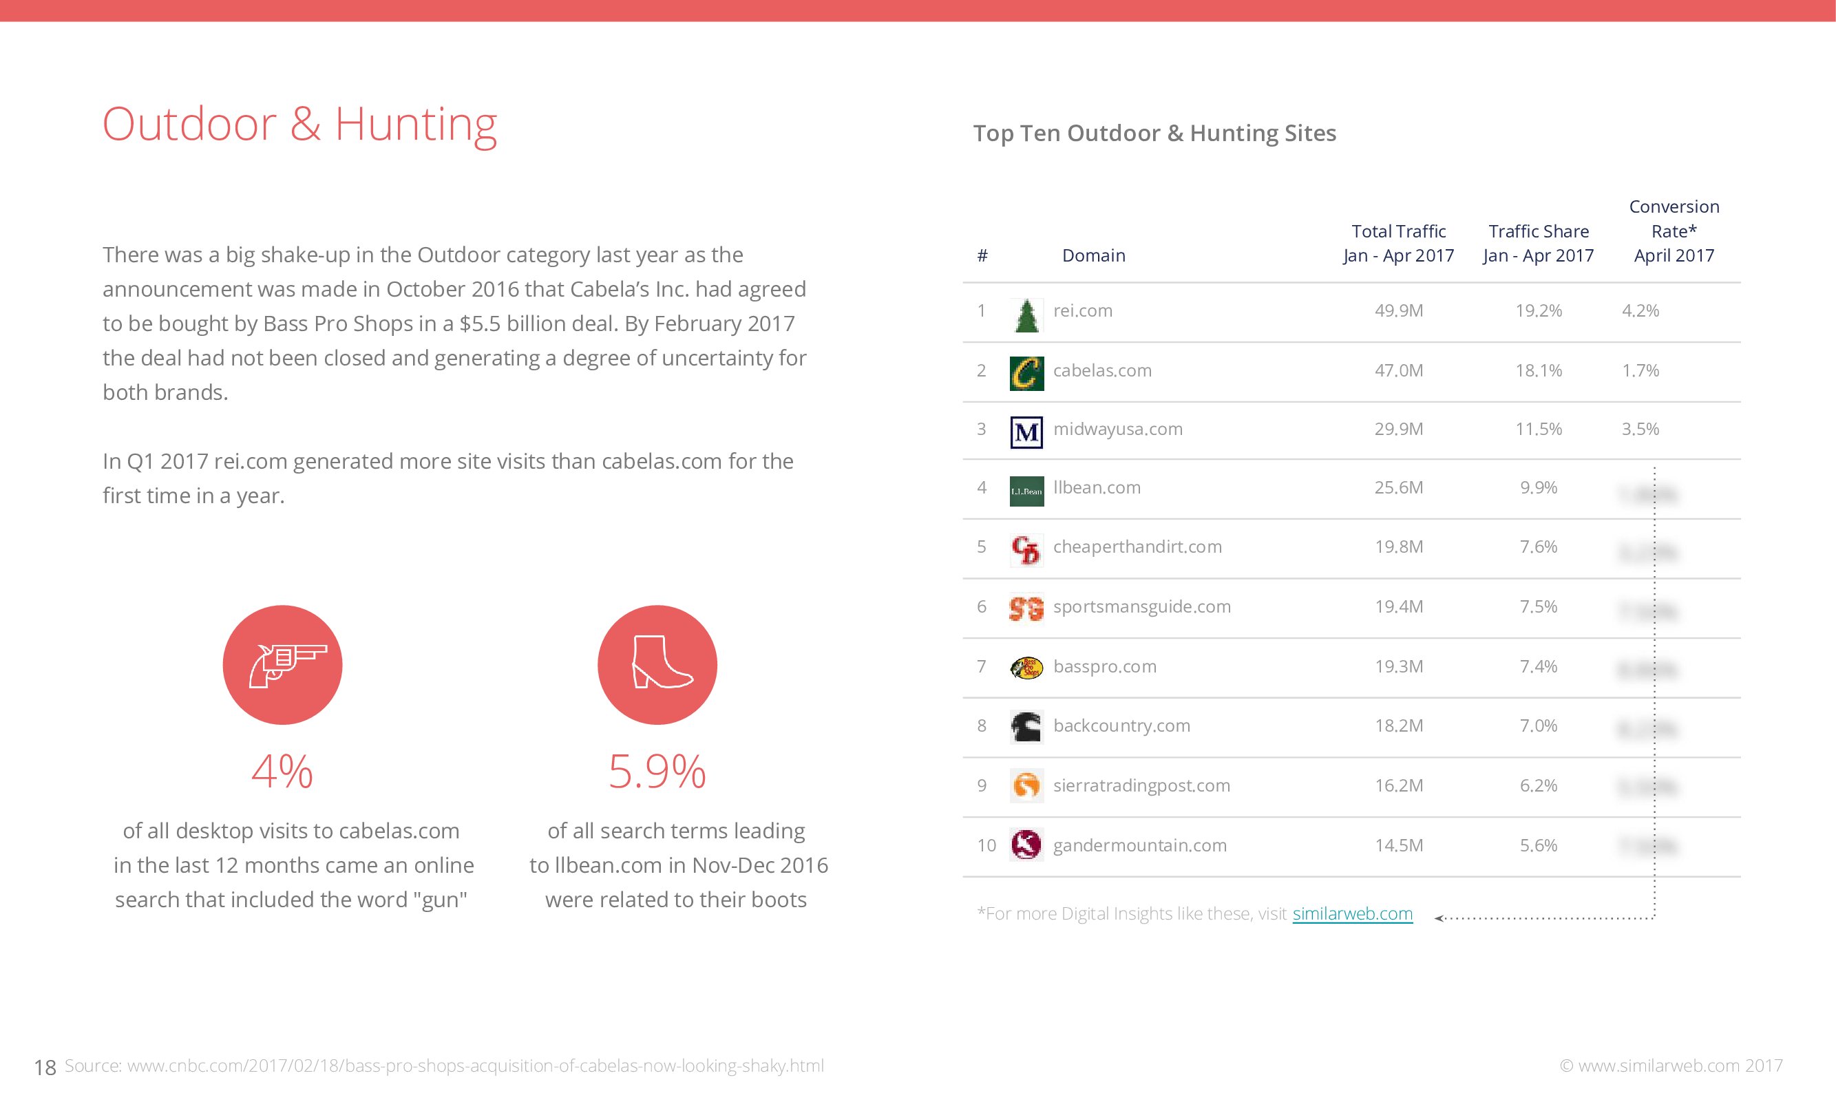This screenshot has height=1113, width=1836.
Task: Click the Conversion Rate column header
Action: coord(1674,231)
